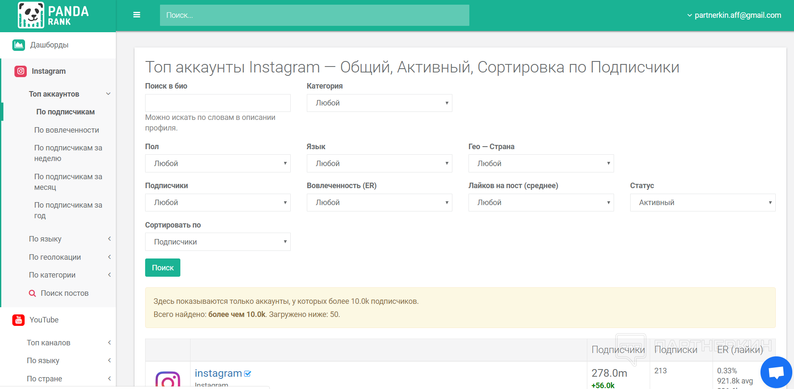Open Поиск постов in sidebar
This screenshot has width=794, height=389.
65,293
